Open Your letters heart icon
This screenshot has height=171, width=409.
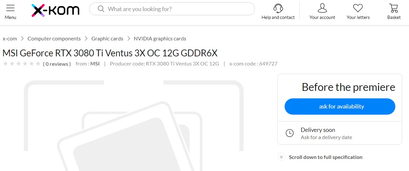click(358, 8)
